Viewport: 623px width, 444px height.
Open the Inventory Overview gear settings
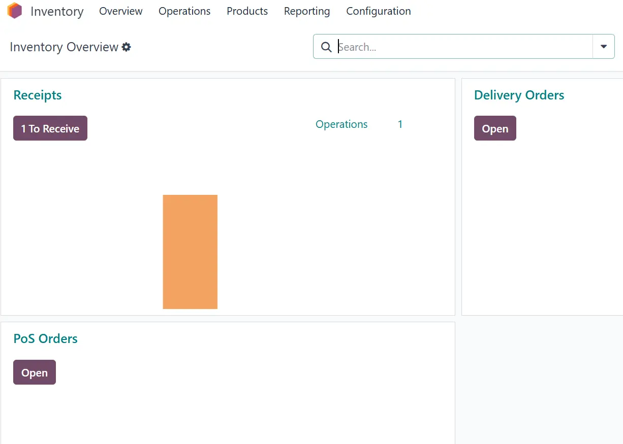pyautogui.click(x=127, y=47)
